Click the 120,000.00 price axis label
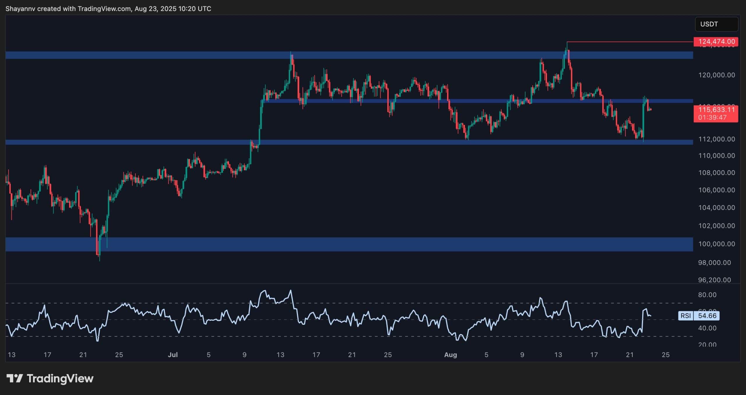 coord(717,75)
